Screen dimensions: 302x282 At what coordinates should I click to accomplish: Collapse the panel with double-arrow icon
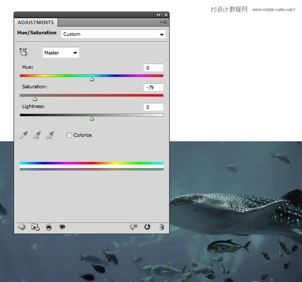coord(159,15)
